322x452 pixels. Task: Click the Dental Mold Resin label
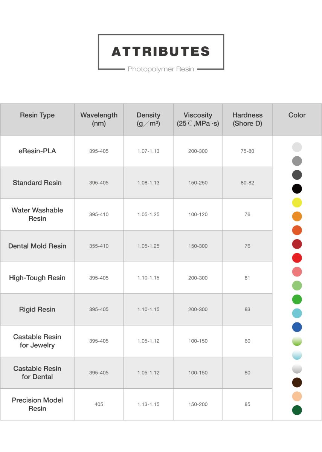click(37, 246)
